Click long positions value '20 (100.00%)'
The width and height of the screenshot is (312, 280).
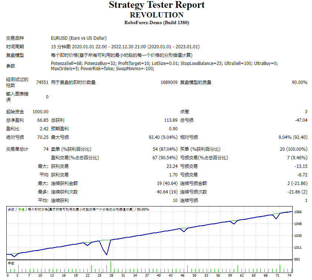[x=293, y=149]
